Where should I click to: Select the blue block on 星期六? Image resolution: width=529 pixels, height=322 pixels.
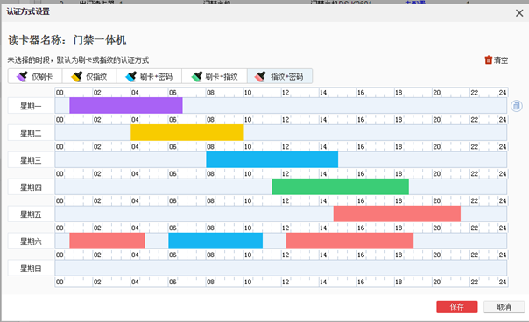coord(215,241)
